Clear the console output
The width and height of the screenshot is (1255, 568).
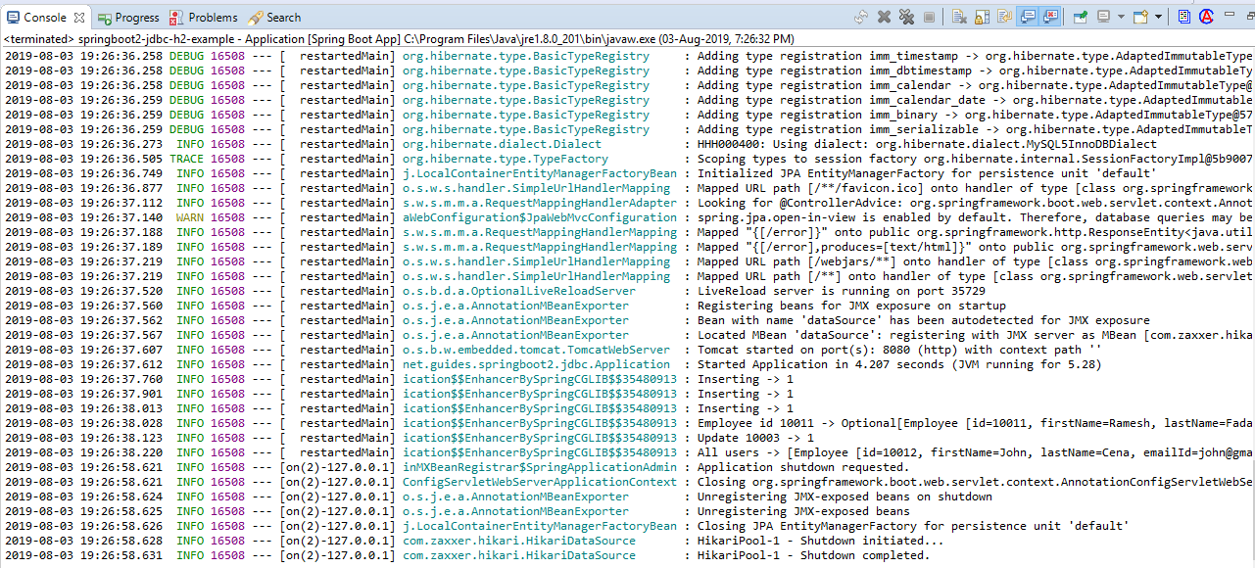pos(959,15)
